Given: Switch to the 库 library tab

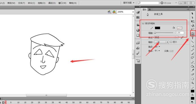Looking at the screenshot, I should [150, 10].
